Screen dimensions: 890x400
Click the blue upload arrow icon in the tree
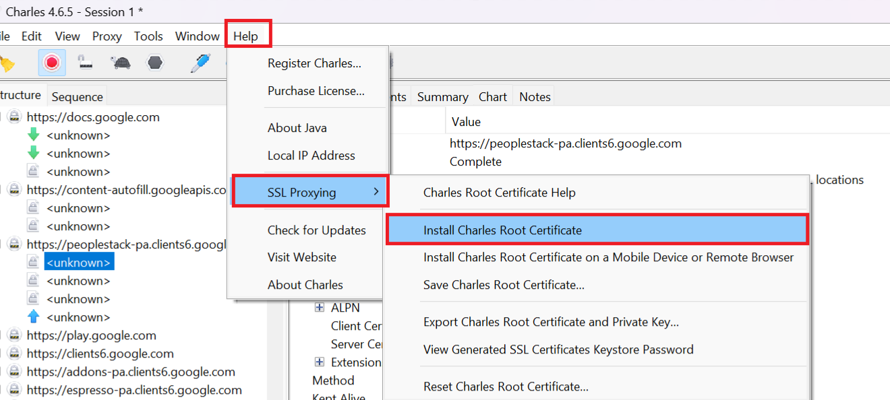tap(33, 317)
